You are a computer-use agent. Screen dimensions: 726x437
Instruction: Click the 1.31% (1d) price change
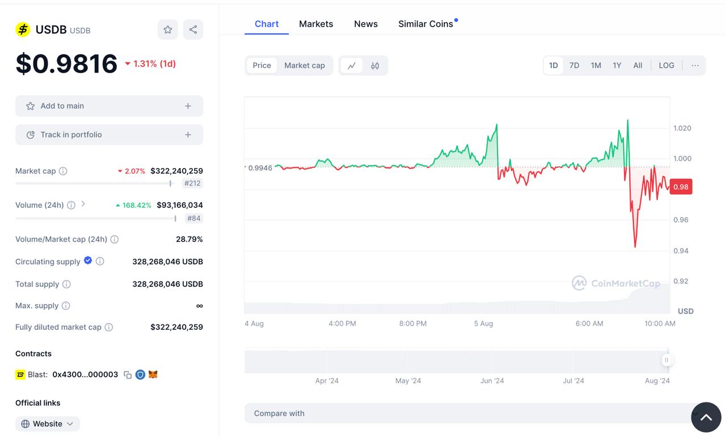pyautogui.click(x=150, y=64)
